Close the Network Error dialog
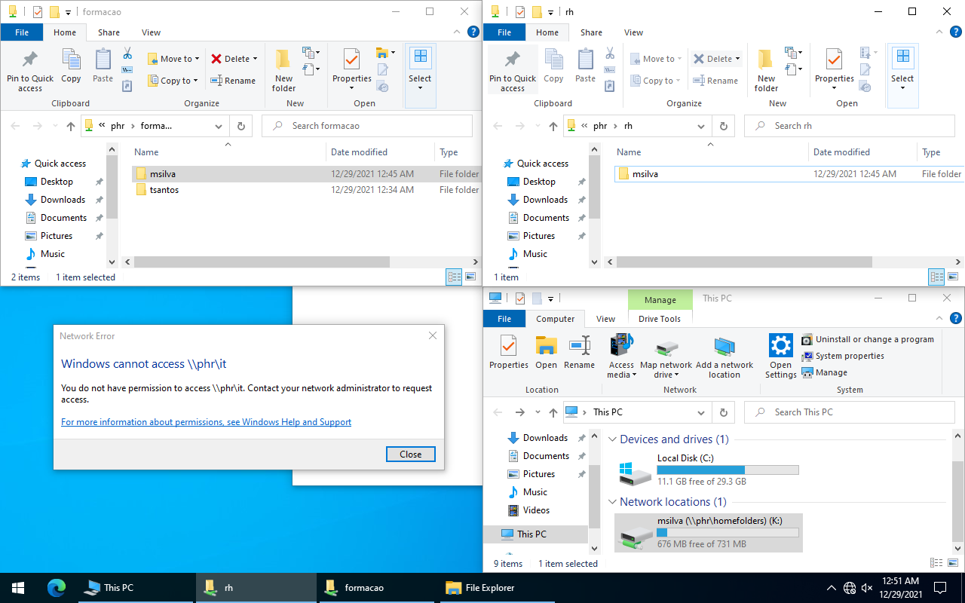 tap(410, 454)
